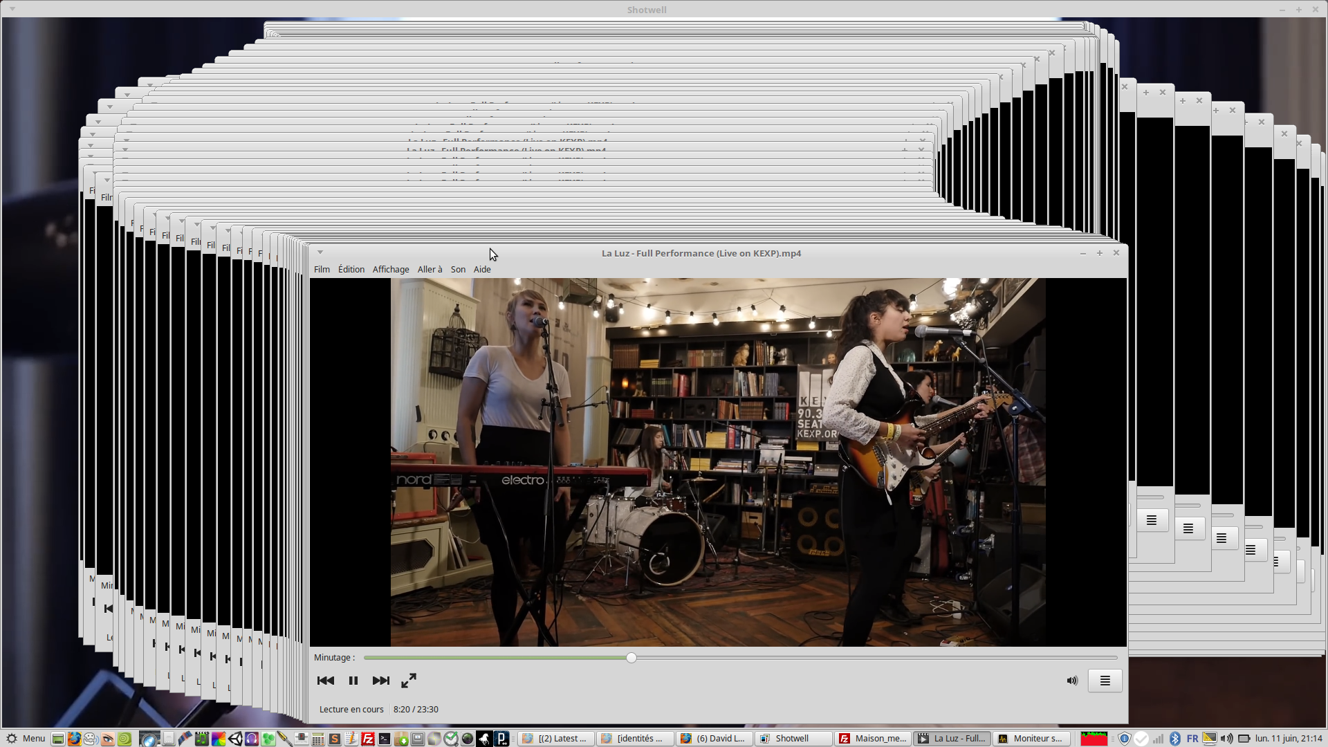This screenshot has height=747, width=1328.
Task: Pause the playing video
Action: 353,681
